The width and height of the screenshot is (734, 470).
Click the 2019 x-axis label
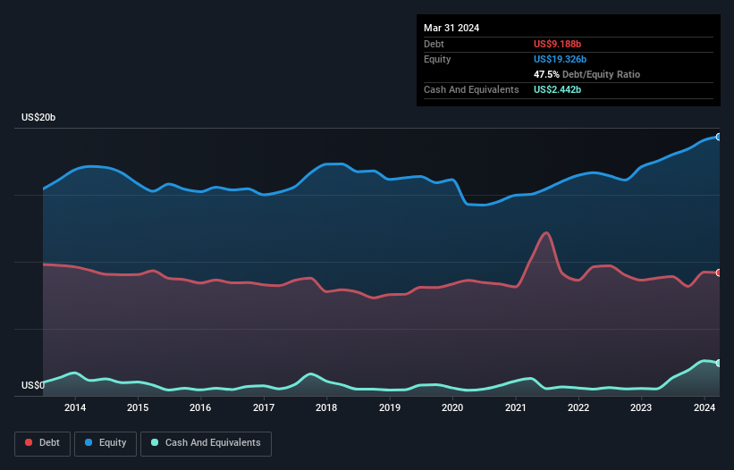pyautogui.click(x=390, y=407)
